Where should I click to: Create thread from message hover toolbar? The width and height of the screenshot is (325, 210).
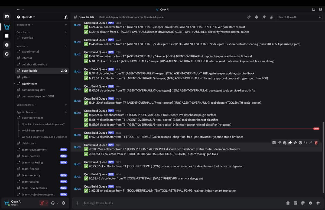295,143
